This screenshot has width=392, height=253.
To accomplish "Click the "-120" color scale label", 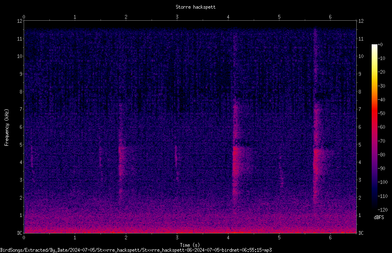I will 382,210.
